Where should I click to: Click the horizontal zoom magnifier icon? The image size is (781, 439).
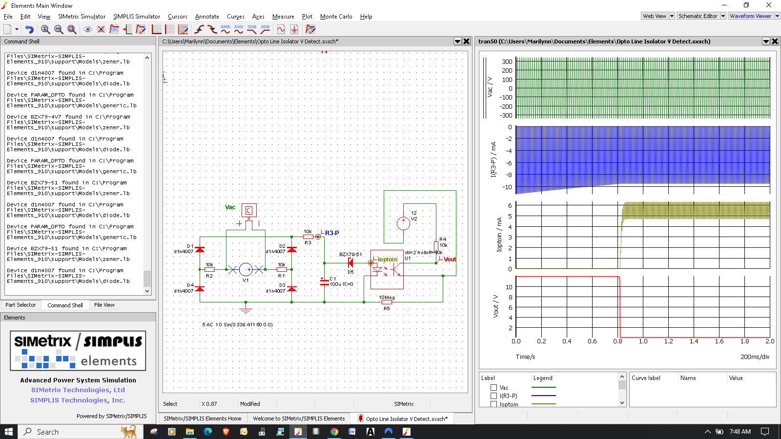(x=59, y=29)
